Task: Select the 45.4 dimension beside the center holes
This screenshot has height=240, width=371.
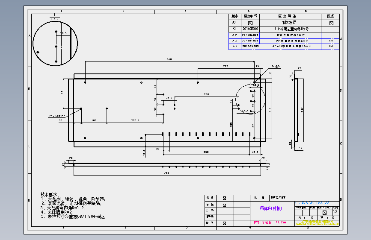Action: click(169, 98)
